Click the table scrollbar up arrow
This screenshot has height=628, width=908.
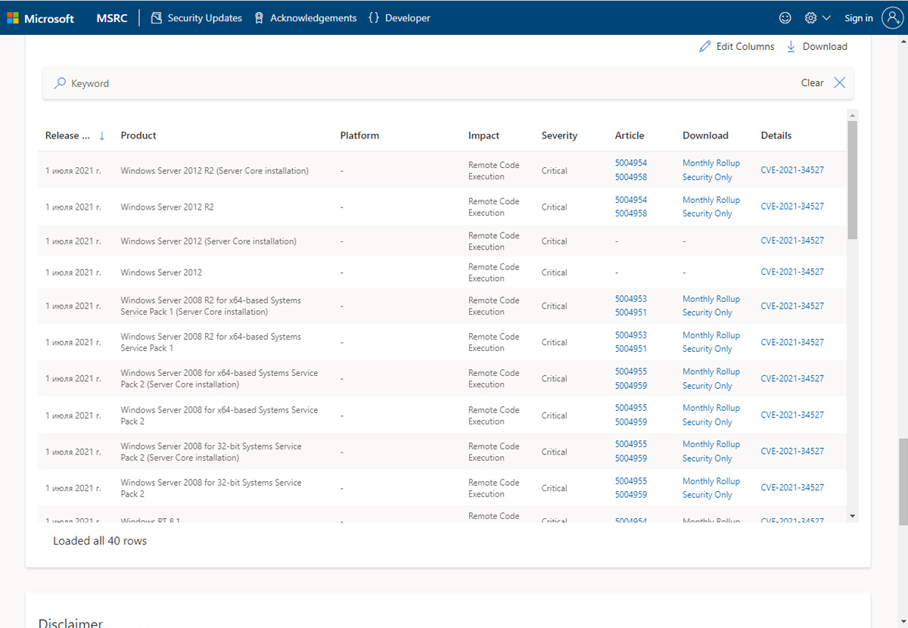coord(853,116)
